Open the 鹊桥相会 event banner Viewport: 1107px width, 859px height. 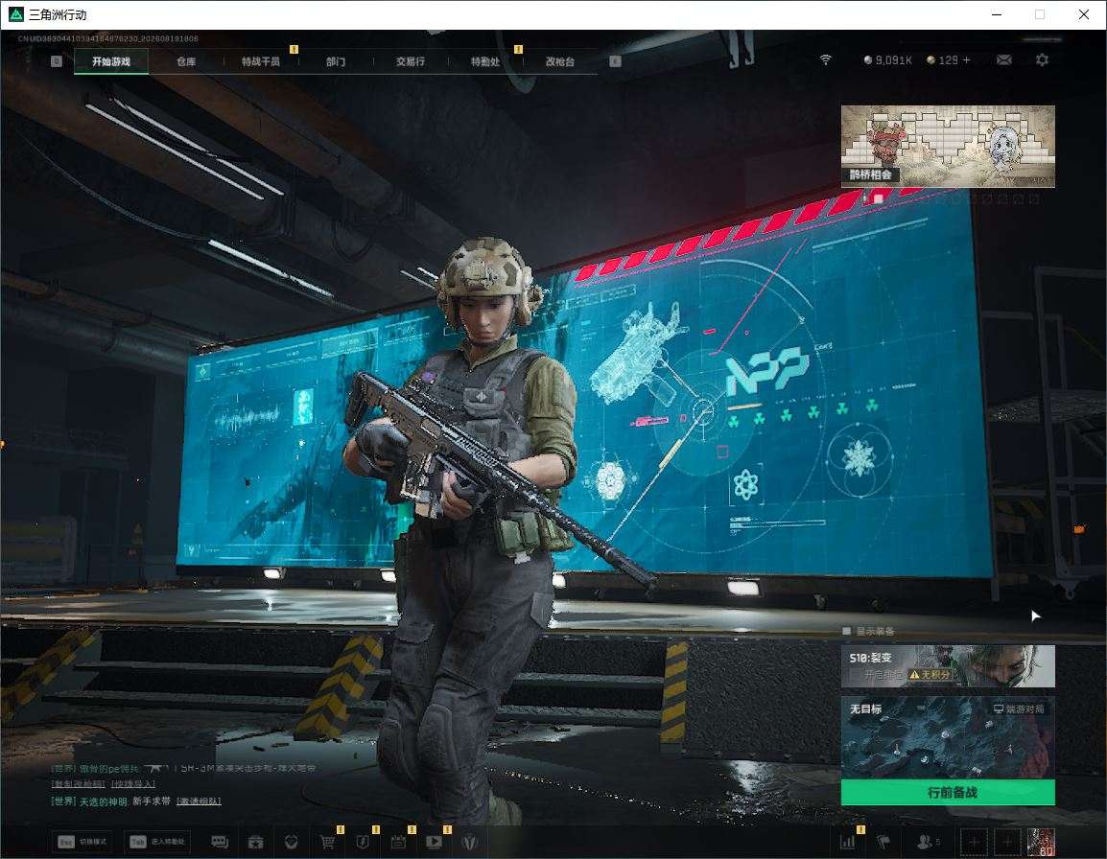[x=948, y=146]
